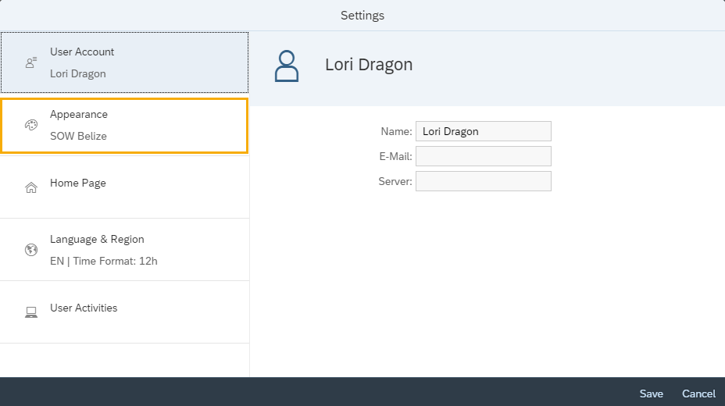This screenshot has width=725, height=406.
Task: Click the SOW Belize theme subtitle
Action: coord(78,136)
